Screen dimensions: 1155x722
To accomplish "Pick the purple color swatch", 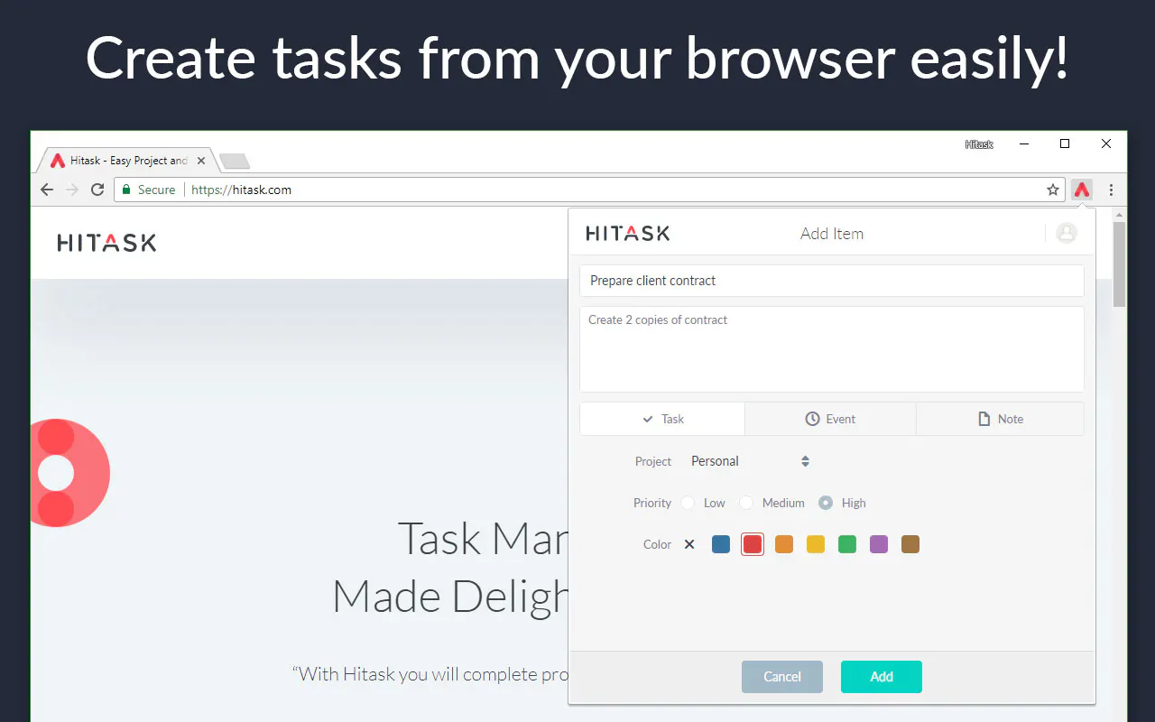I will (879, 544).
